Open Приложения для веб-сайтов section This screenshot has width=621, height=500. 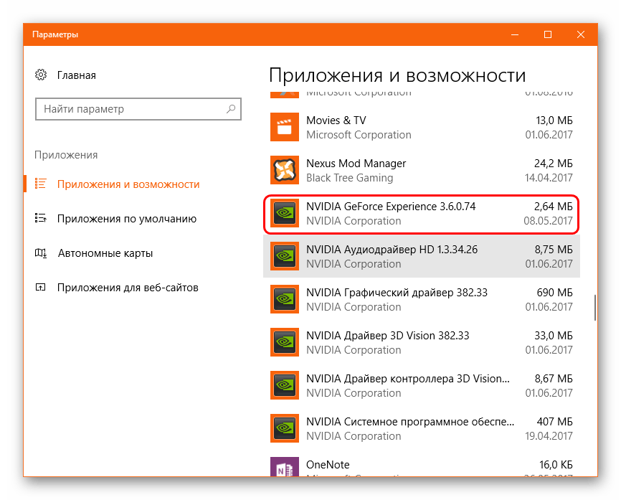coord(127,288)
